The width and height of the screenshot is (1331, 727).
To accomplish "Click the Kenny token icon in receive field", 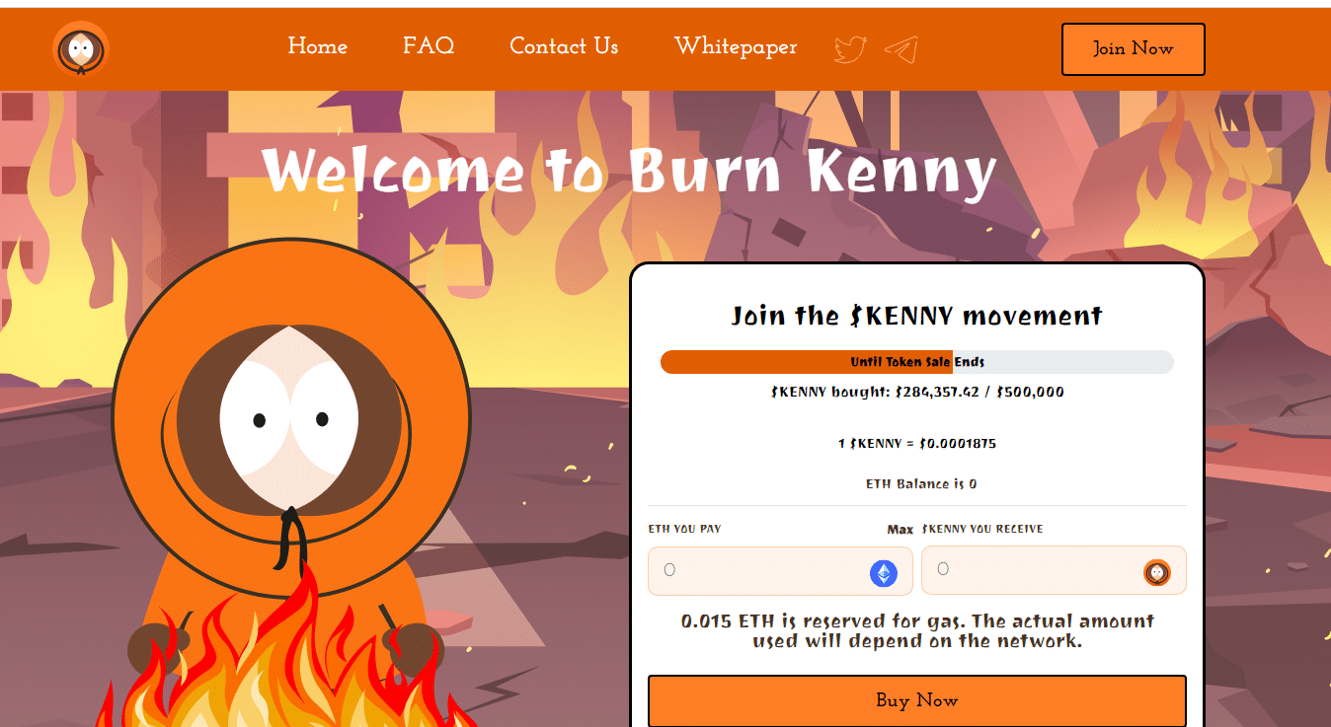I will 1156,572.
